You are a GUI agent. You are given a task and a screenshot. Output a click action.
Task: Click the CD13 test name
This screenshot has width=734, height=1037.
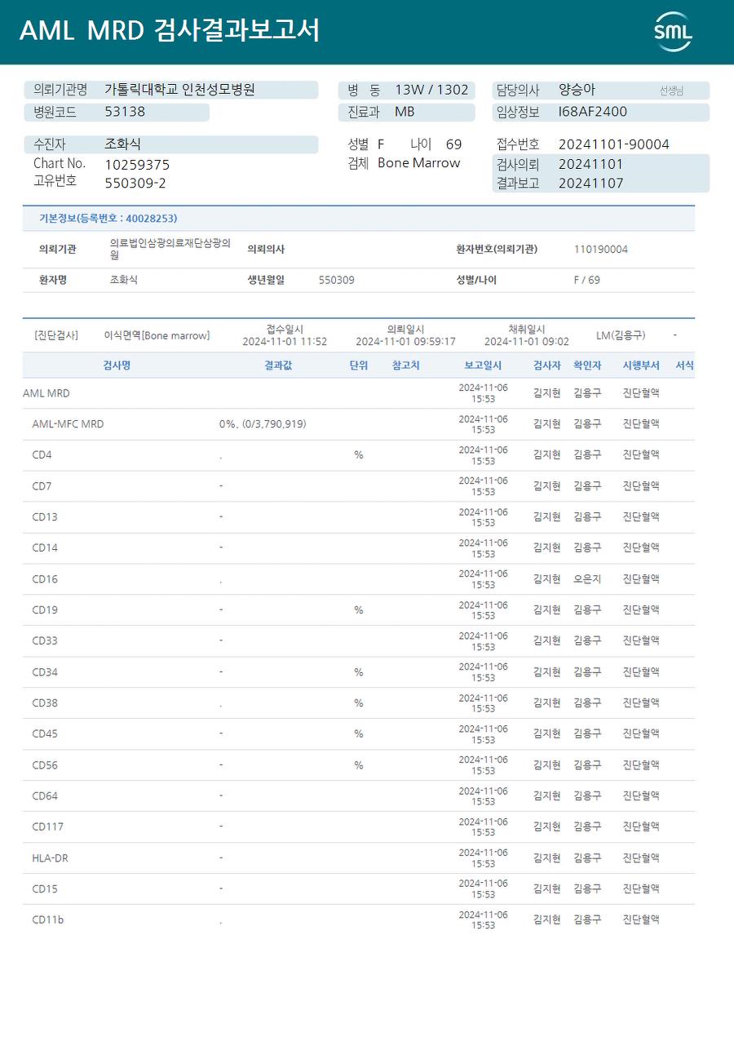coord(45,517)
